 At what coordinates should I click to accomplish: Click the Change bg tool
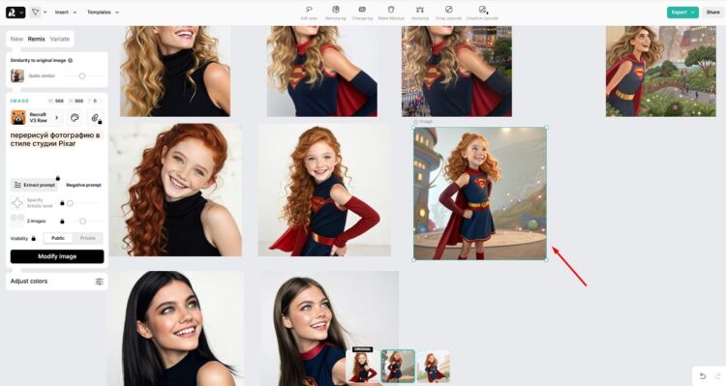click(x=362, y=13)
